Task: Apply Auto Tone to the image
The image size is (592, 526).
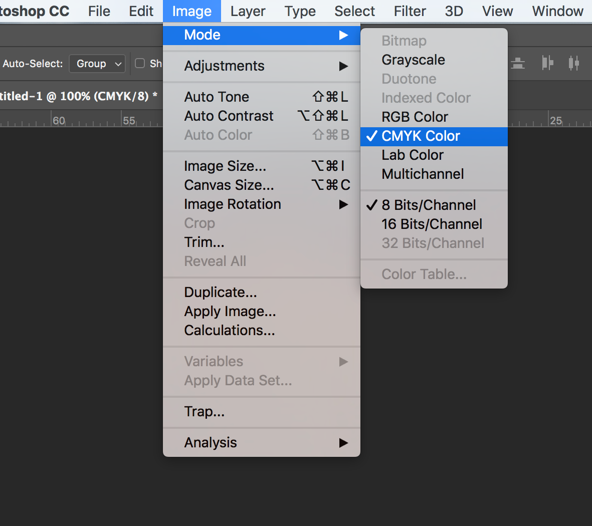Action: point(217,97)
